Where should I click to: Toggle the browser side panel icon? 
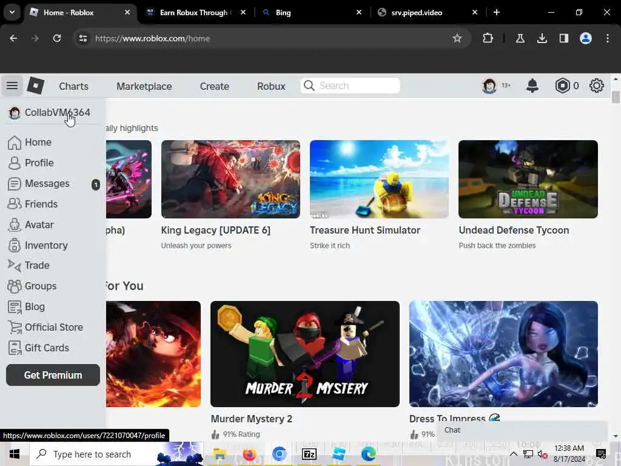coord(563,38)
